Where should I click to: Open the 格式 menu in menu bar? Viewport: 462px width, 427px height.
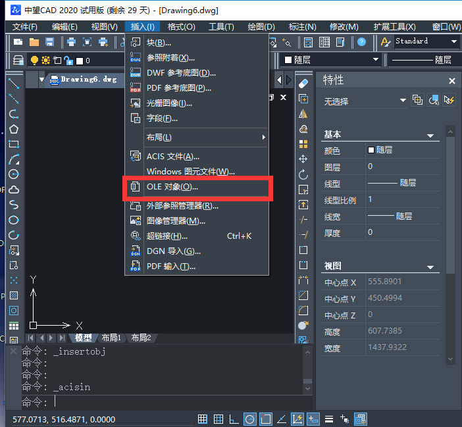(x=181, y=26)
